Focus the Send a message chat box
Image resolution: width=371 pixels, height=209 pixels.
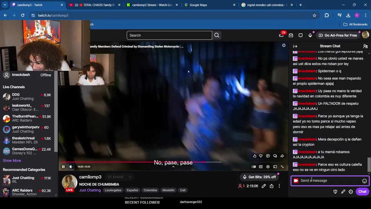330,181
